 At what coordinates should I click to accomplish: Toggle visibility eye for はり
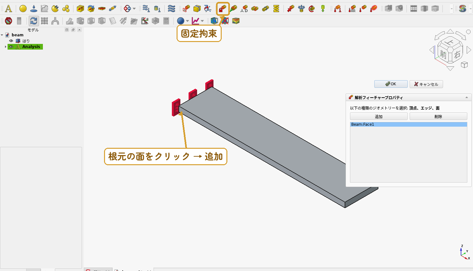[11, 41]
